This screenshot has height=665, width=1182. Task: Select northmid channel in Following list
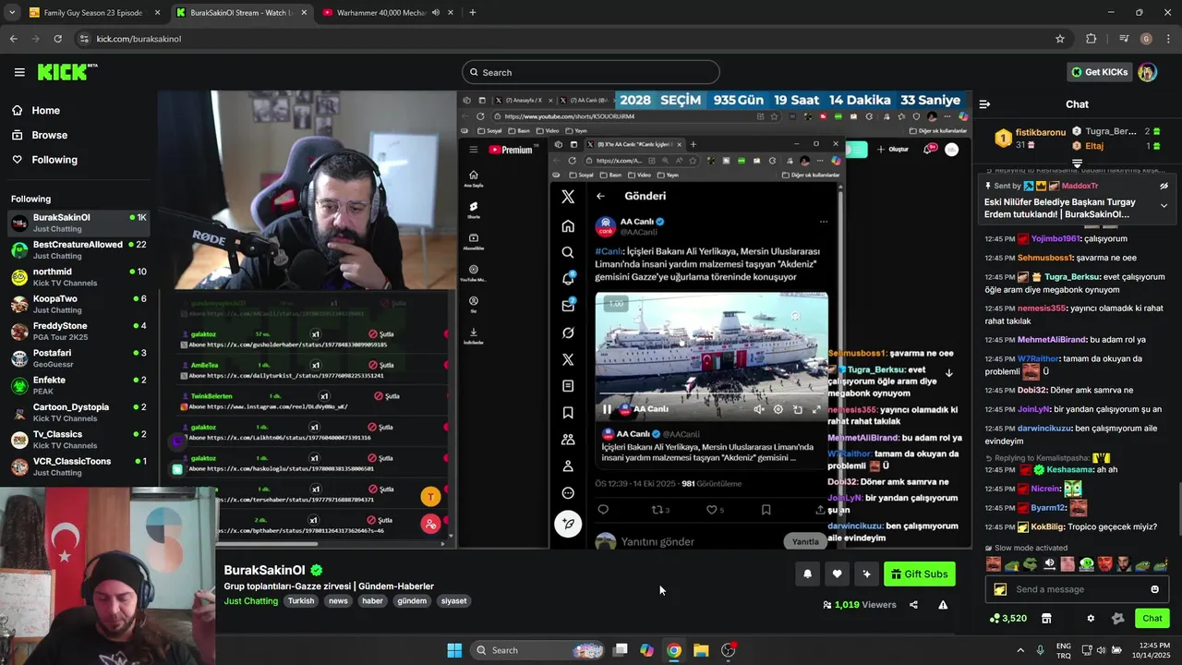point(78,277)
